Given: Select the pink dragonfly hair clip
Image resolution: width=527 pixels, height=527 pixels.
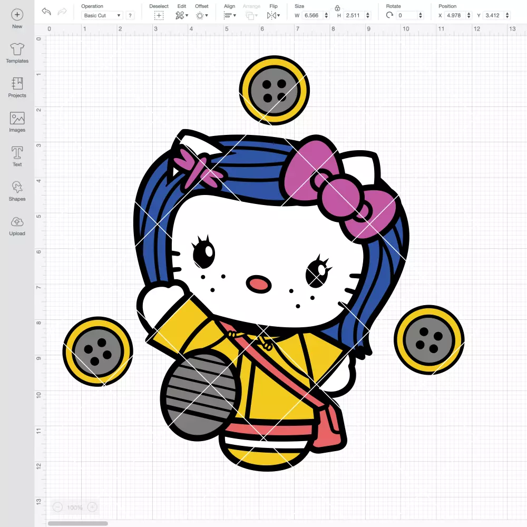Looking at the screenshot, I should tap(198, 170).
